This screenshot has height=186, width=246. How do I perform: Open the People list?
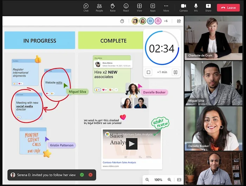[x=99, y=7]
